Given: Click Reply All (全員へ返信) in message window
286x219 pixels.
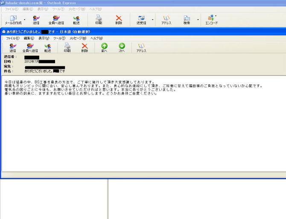Looking at the screenshot, I should pos(30,48).
